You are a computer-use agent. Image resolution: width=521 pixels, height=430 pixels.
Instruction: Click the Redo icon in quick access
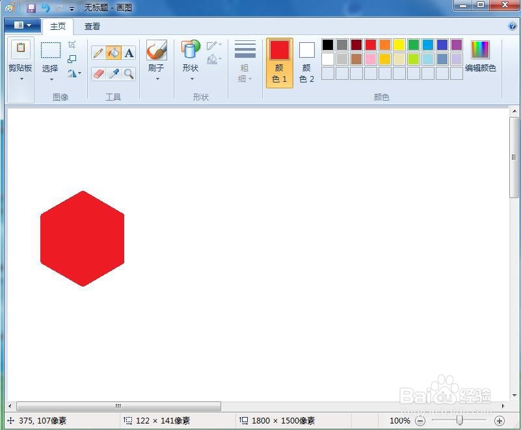[60, 8]
